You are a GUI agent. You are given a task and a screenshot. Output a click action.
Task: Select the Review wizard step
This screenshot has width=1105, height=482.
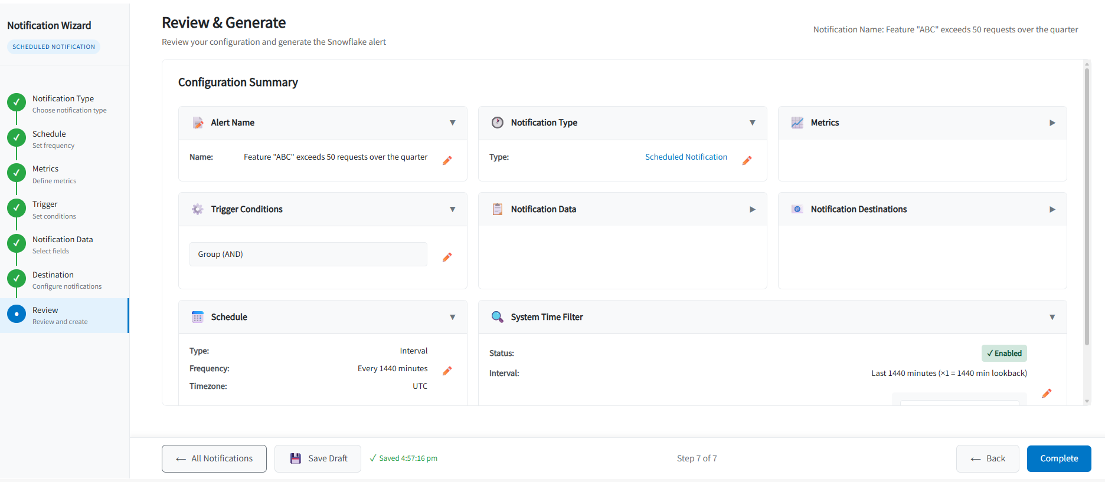64,315
